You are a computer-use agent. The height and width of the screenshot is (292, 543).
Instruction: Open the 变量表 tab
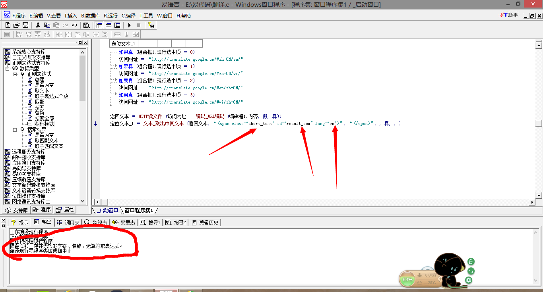pyautogui.click(x=124, y=223)
